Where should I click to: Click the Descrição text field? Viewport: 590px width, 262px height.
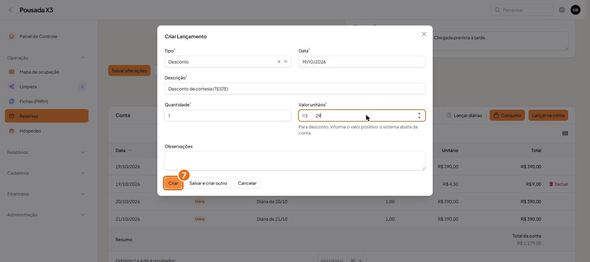coord(295,89)
